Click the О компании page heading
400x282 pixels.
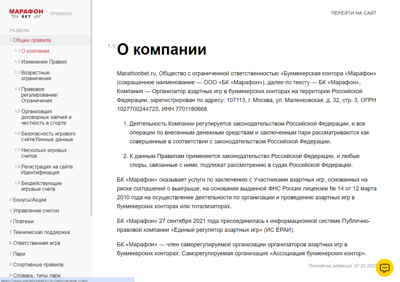(x=161, y=50)
